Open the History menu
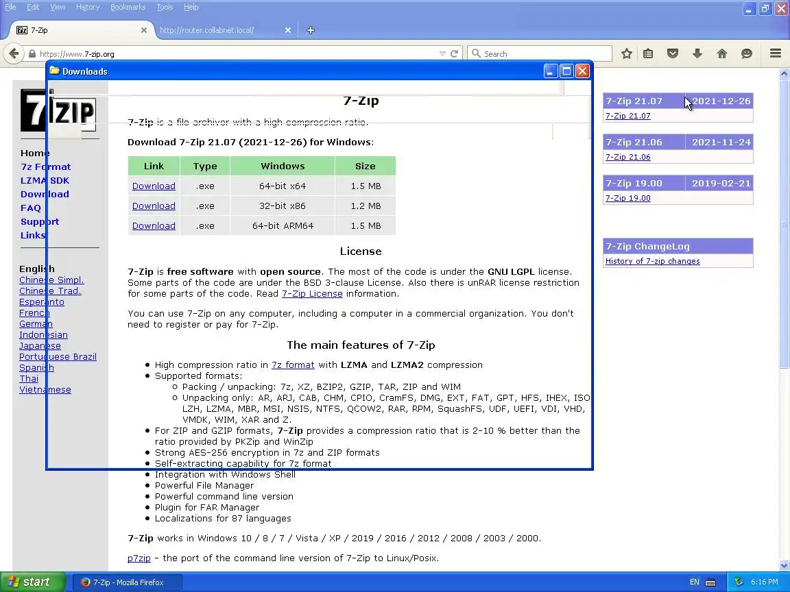The image size is (790, 592). 88,7
